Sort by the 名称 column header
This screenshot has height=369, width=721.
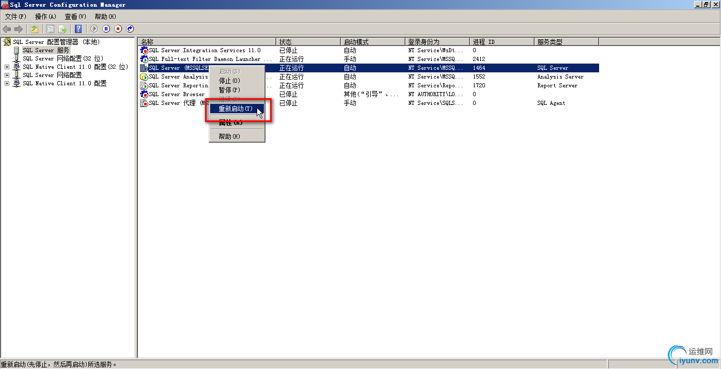coord(207,42)
